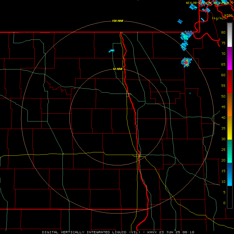Select the 60 value on the color scale

[x=223, y=75]
